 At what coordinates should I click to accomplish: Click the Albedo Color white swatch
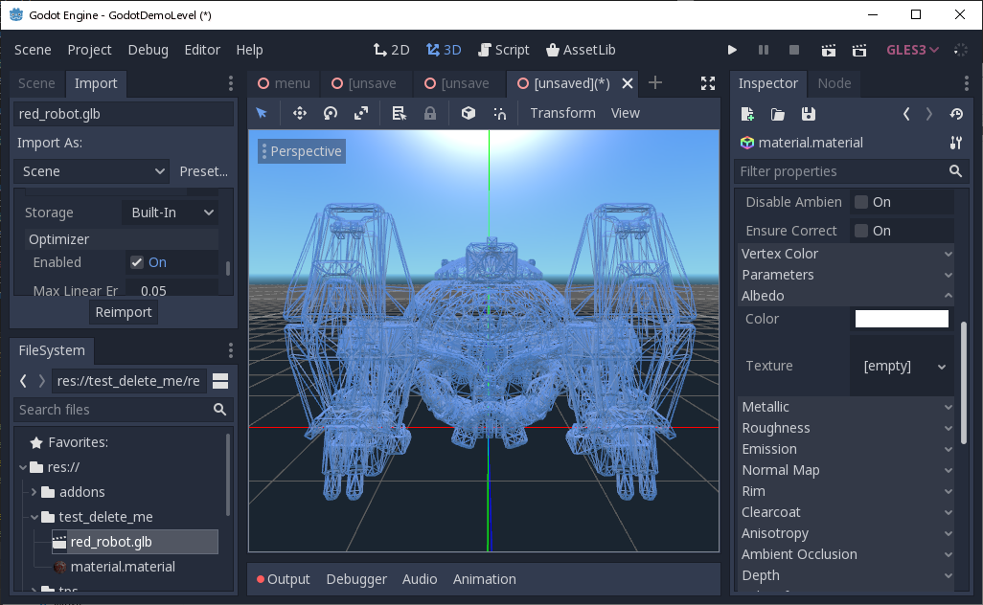pos(901,319)
